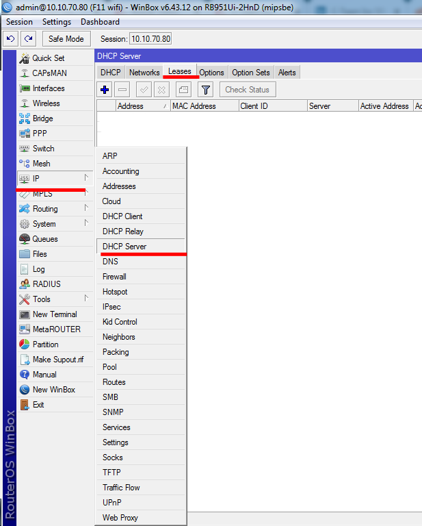Switch to the DHCP tab
The height and width of the screenshot is (526, 422).
[111, 73]
